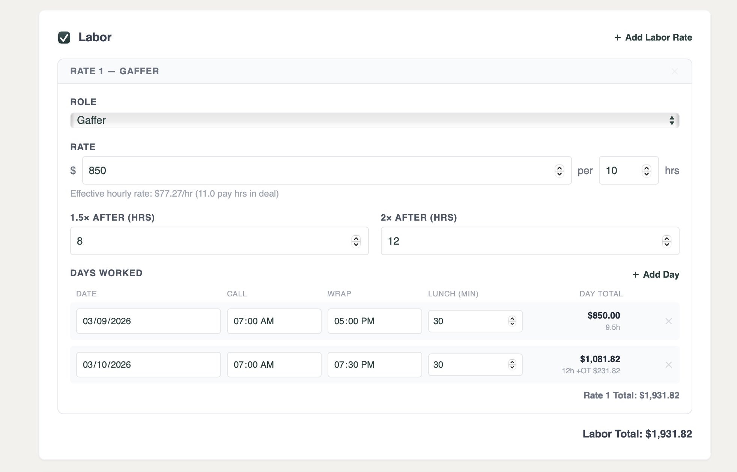Click the lunch stepper on the 03/10 row

pyautogui.click(x=512, y=365)
